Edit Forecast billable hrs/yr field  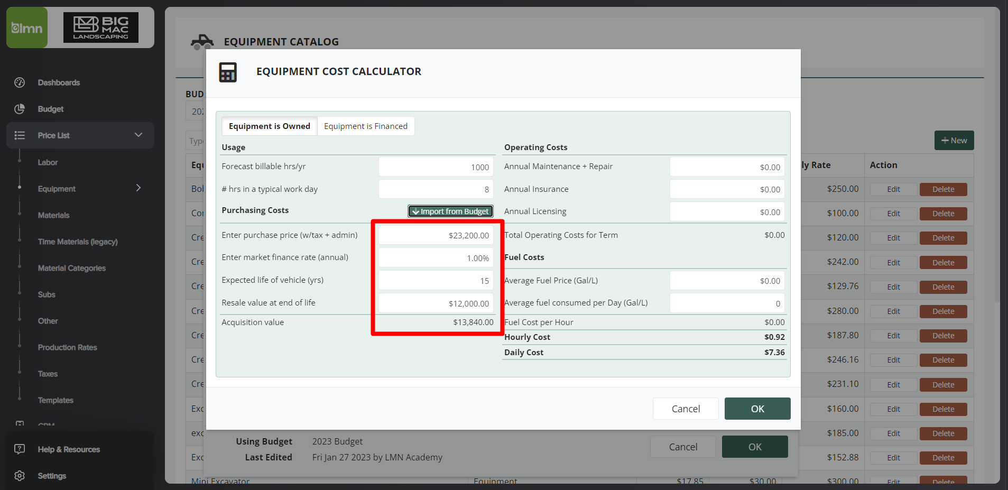(x=436, y=167)
